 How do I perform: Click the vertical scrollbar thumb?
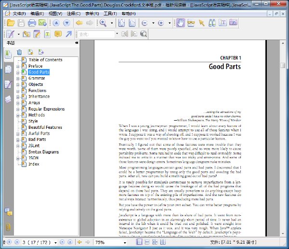click(283, 66)
